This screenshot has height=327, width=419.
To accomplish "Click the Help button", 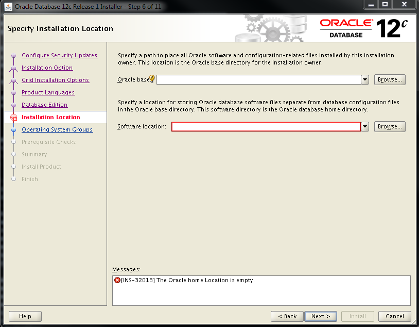I will [x=25, y=316].
